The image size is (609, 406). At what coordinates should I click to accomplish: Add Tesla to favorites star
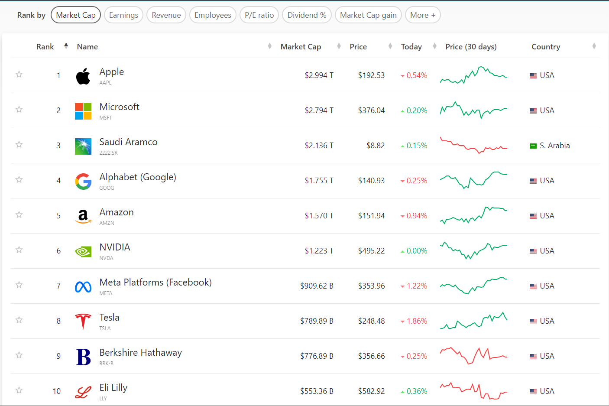(19, 320)
